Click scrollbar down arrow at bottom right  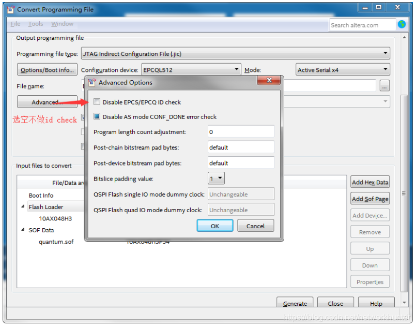[404, 303]
